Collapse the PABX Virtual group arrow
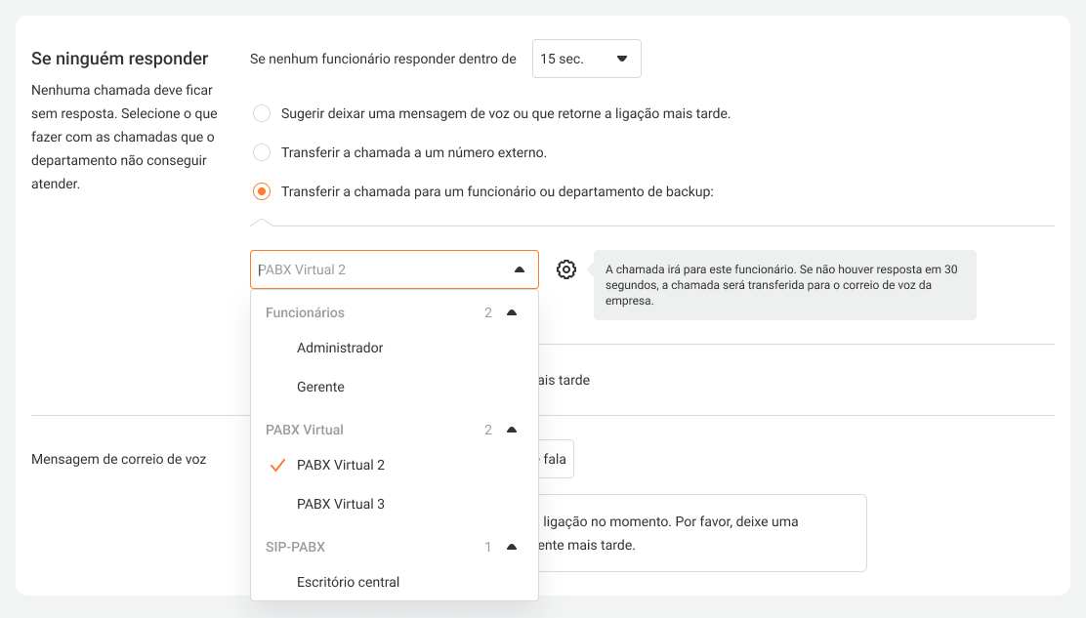This screenshot has height=618, width=1086. [511, 430]
